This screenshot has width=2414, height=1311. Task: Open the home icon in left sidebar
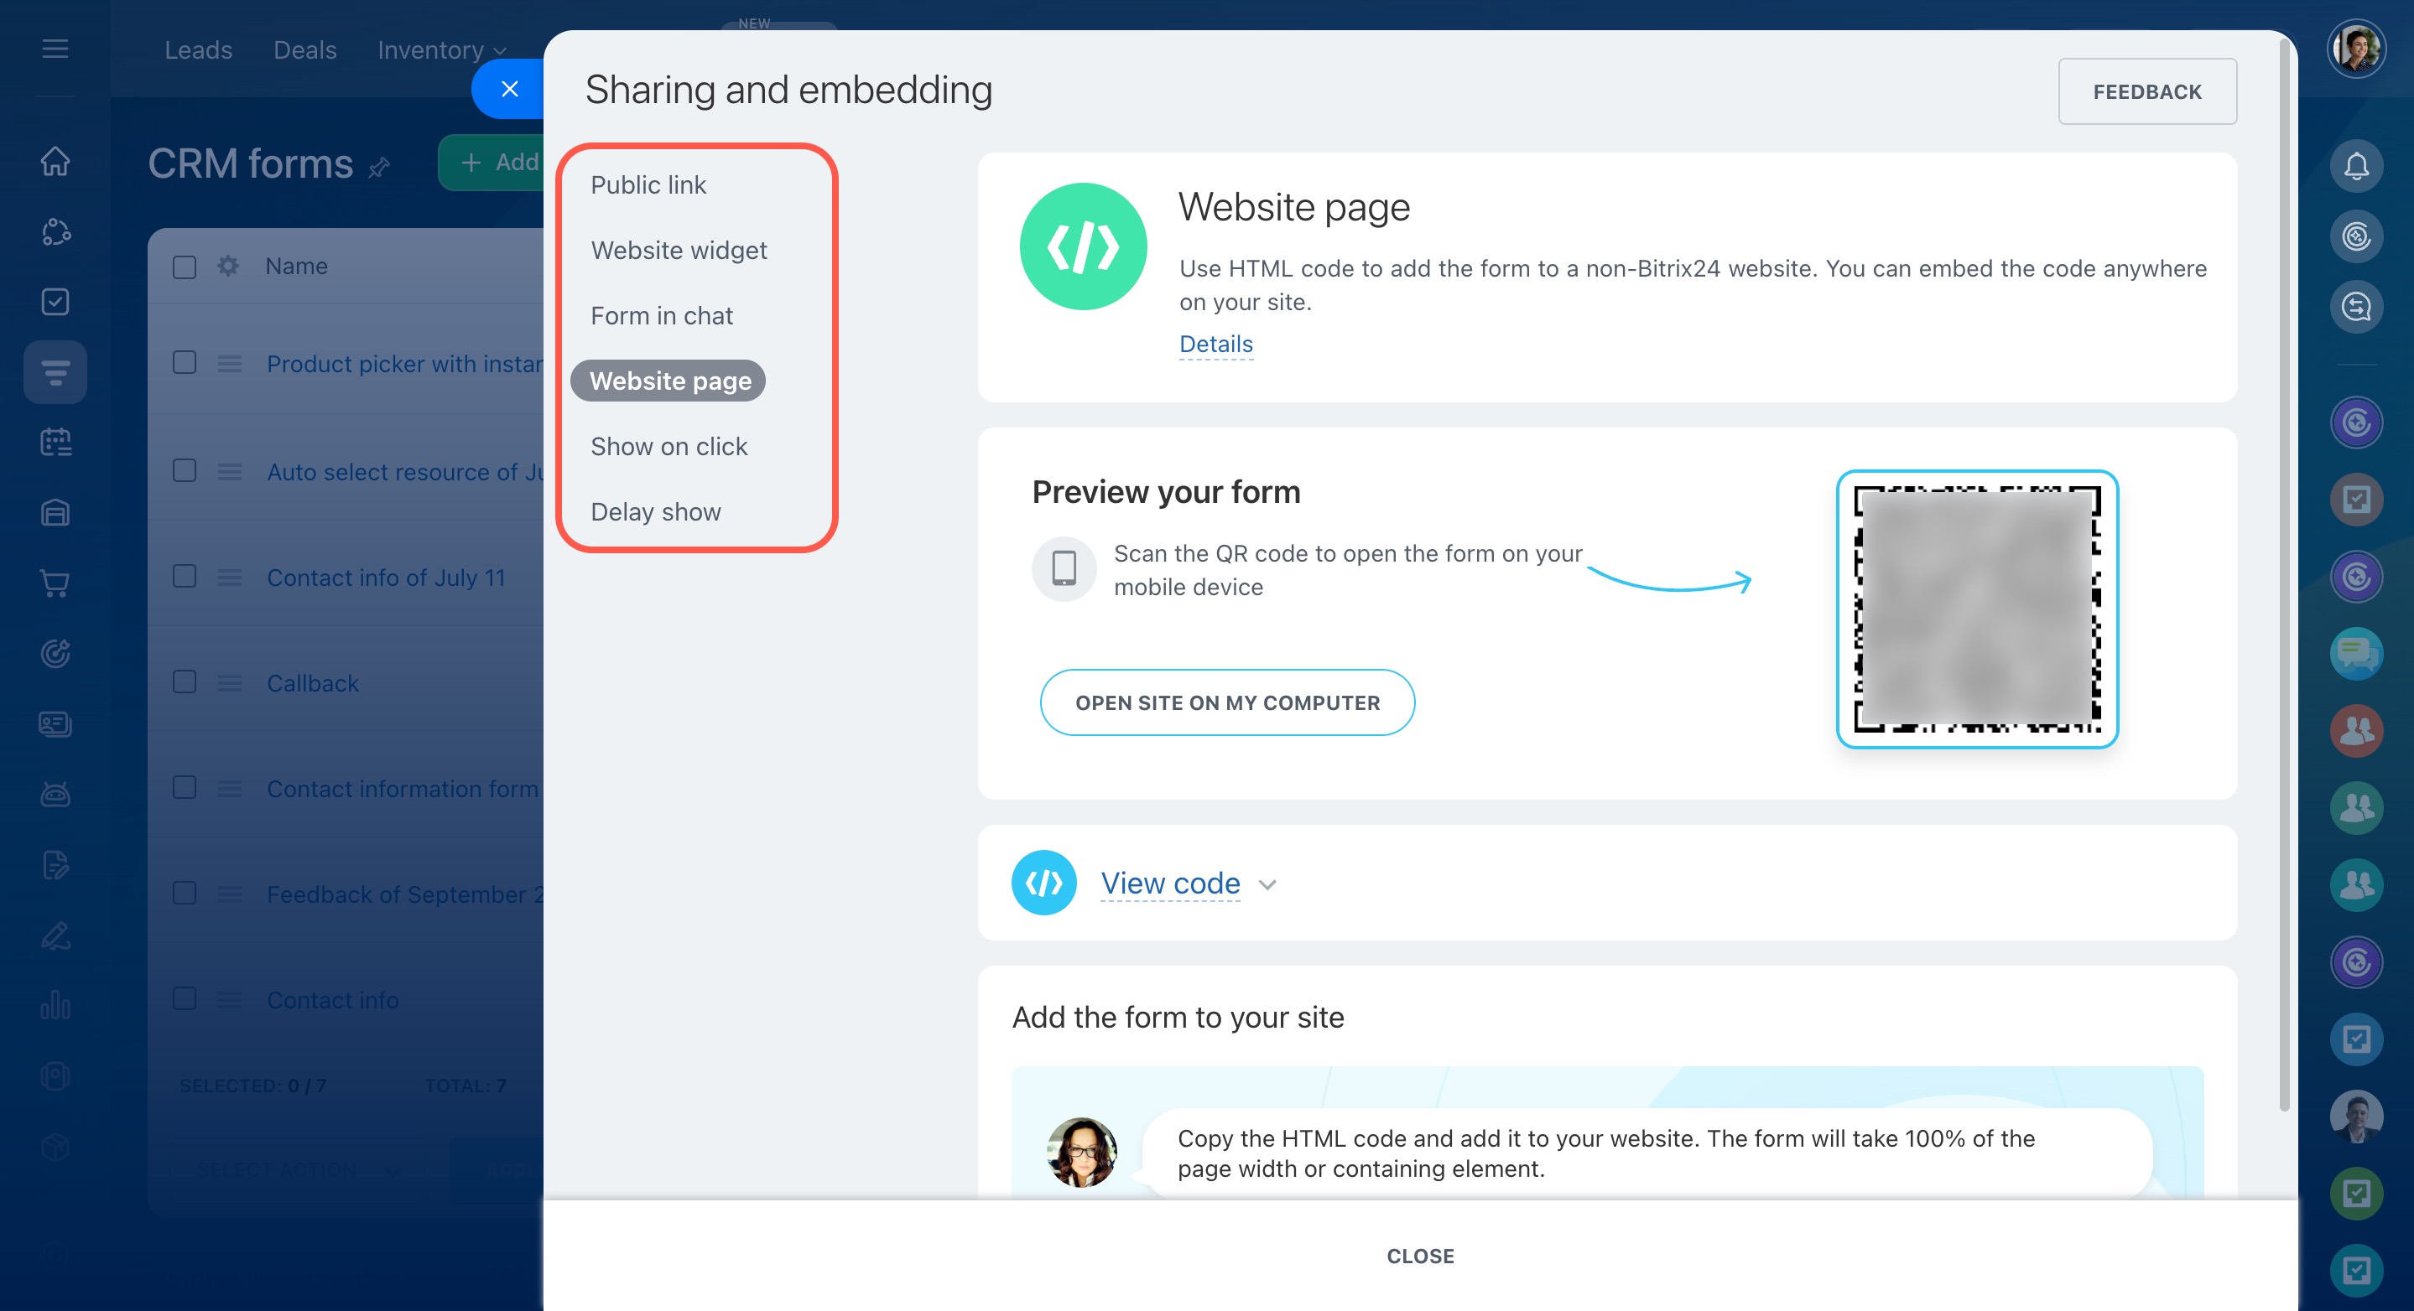tap(55, 161)
